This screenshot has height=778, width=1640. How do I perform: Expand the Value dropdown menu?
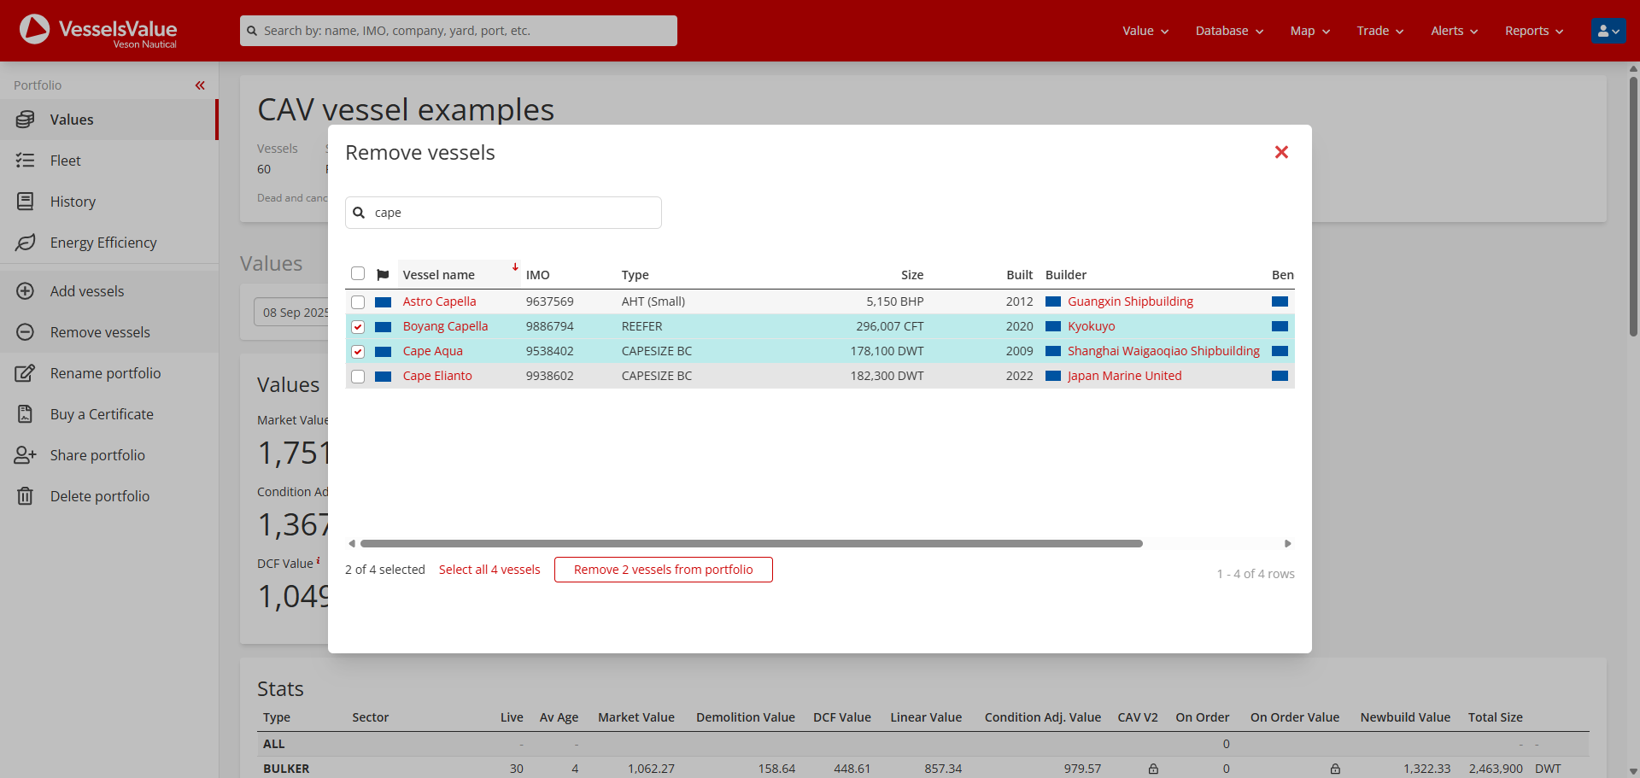click(x=1145, y=31)
